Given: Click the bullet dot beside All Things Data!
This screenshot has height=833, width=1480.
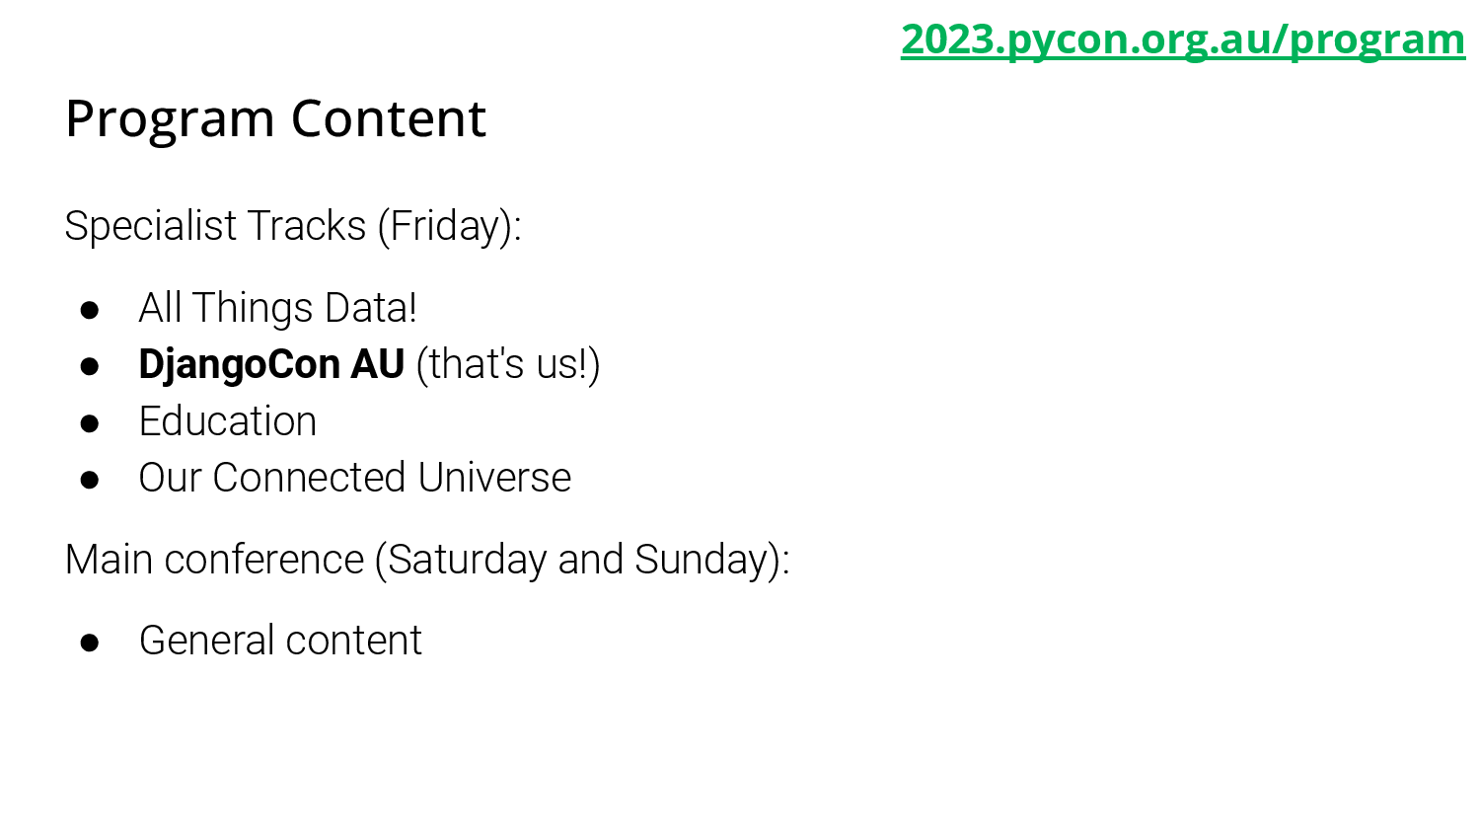Looking at the screenshot, I should pos(90,310).
